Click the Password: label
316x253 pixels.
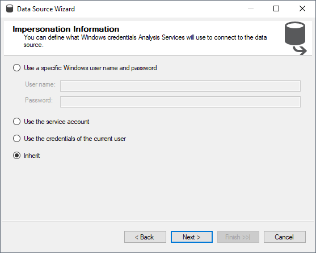coord(39,100)
